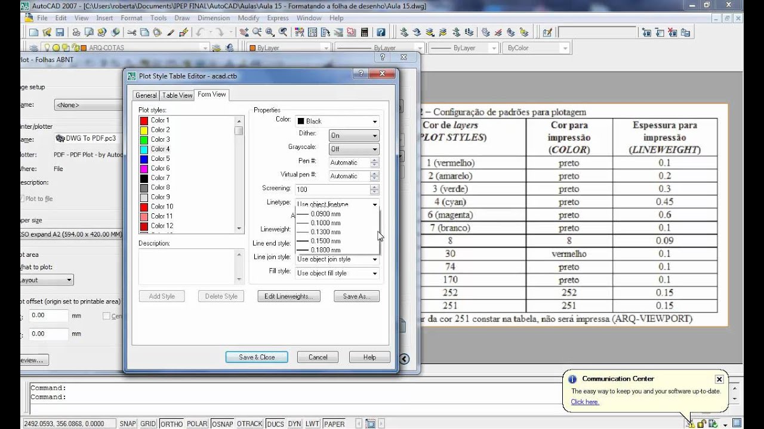Click the Save As button
The width and height of the screenshot is (764, 429).
[357, 296]
